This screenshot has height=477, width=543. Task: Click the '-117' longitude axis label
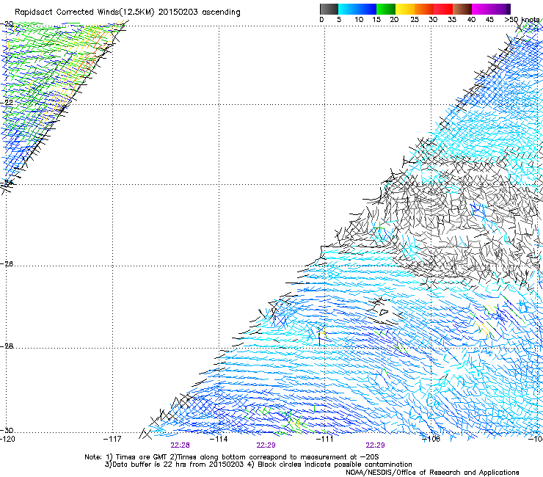[x=112, y=439]
